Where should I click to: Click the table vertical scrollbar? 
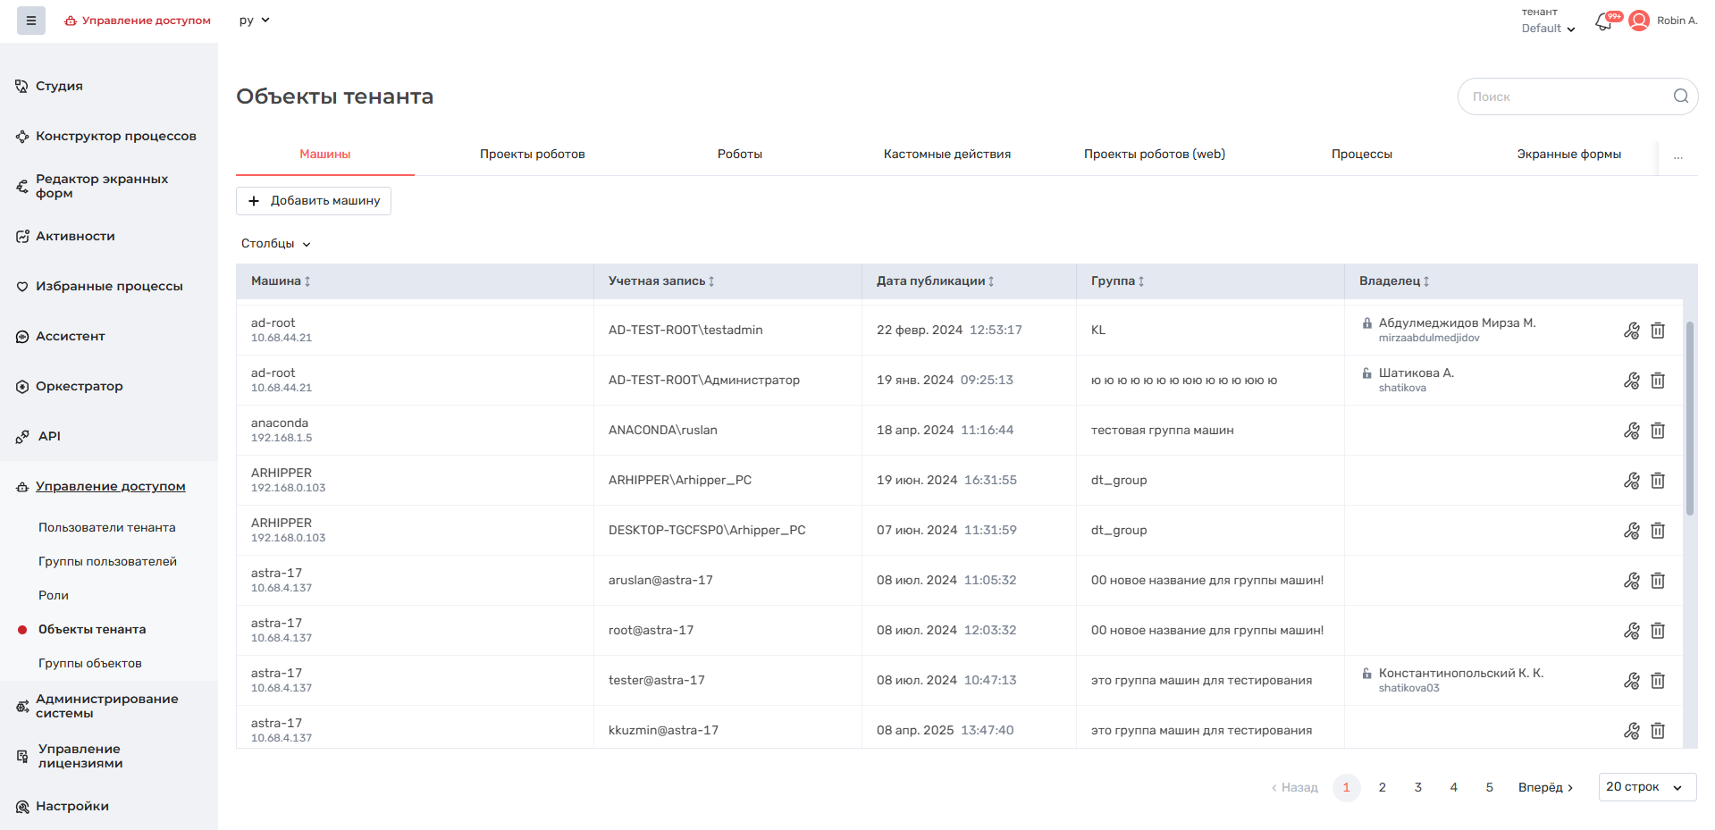(1689, 420)
